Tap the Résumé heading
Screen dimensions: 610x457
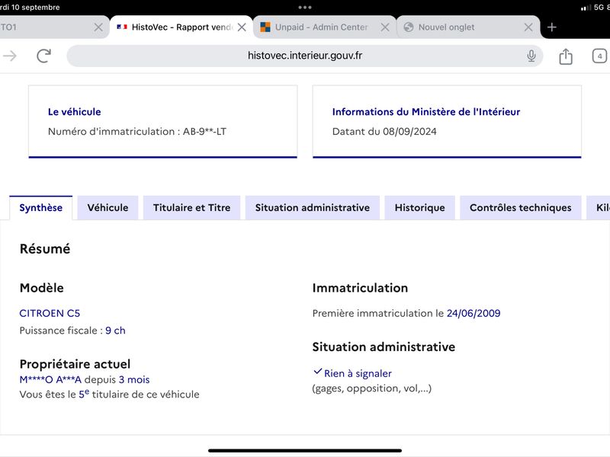tap(45, 249)
